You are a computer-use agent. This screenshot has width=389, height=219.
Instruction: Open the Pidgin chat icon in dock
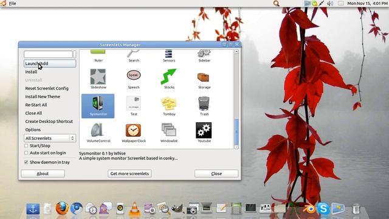point(106,208)
